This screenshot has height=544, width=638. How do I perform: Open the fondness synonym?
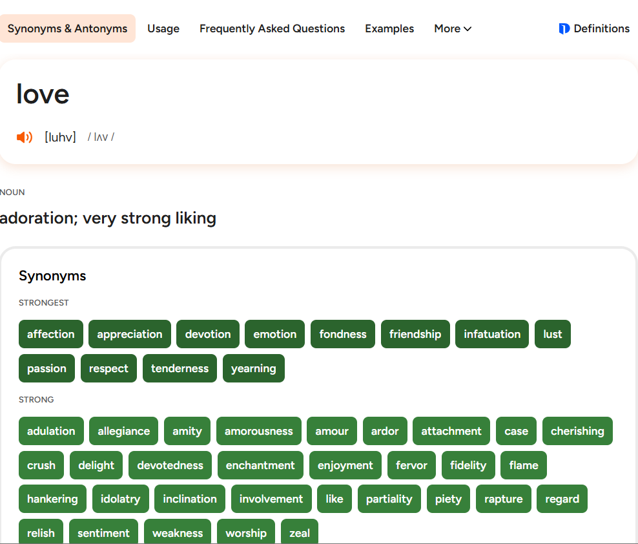[343, 334]
